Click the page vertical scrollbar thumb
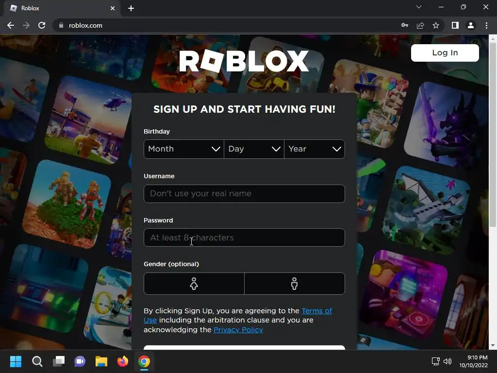497x373 pixels. 493,135
